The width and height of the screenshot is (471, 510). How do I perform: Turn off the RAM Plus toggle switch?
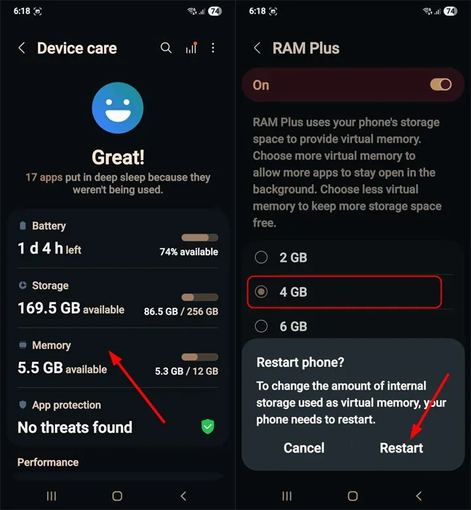pyautogui.click(x=441, y=84)
